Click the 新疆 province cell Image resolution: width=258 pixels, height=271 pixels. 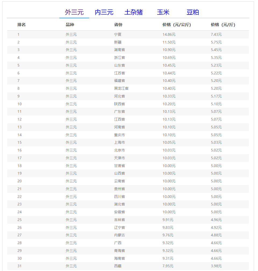pos(118,42)
